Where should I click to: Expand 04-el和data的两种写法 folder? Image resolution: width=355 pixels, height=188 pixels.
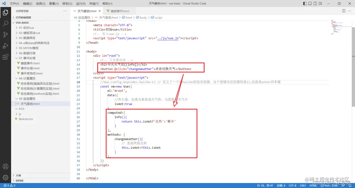(x=41, y=43)
